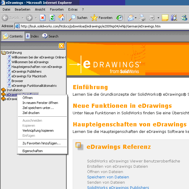Select the Installation tree entry
Viewport: 189px width, 189px height.
[14, 90]
